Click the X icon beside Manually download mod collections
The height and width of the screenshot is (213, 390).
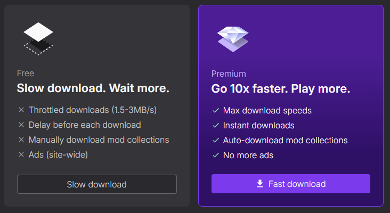(21, 140)
